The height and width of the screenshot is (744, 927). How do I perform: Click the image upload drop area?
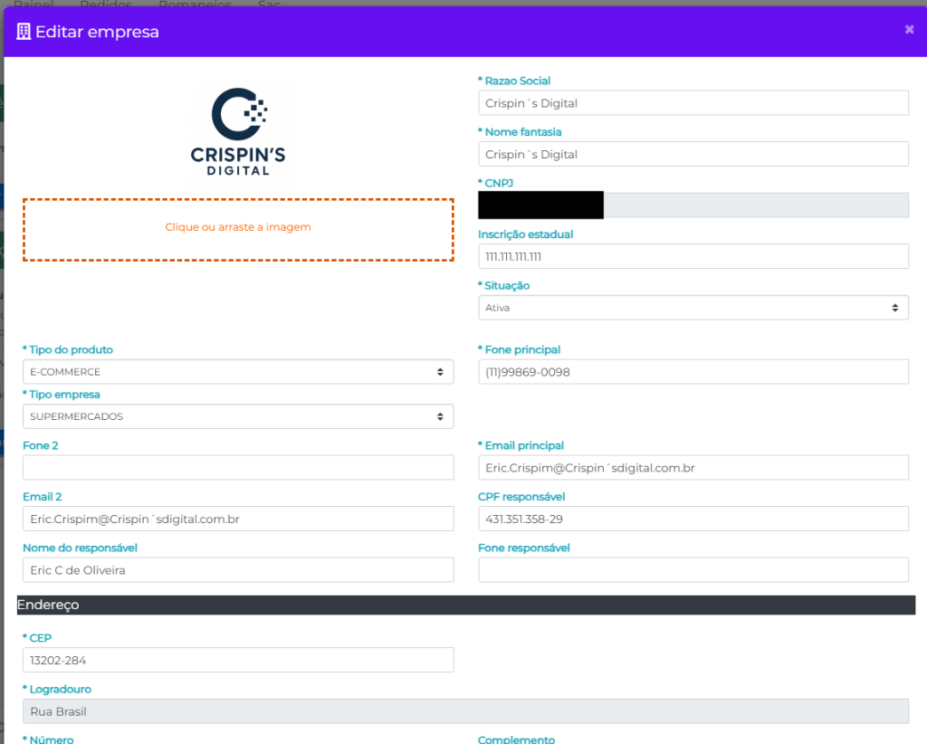click(238, 230)
